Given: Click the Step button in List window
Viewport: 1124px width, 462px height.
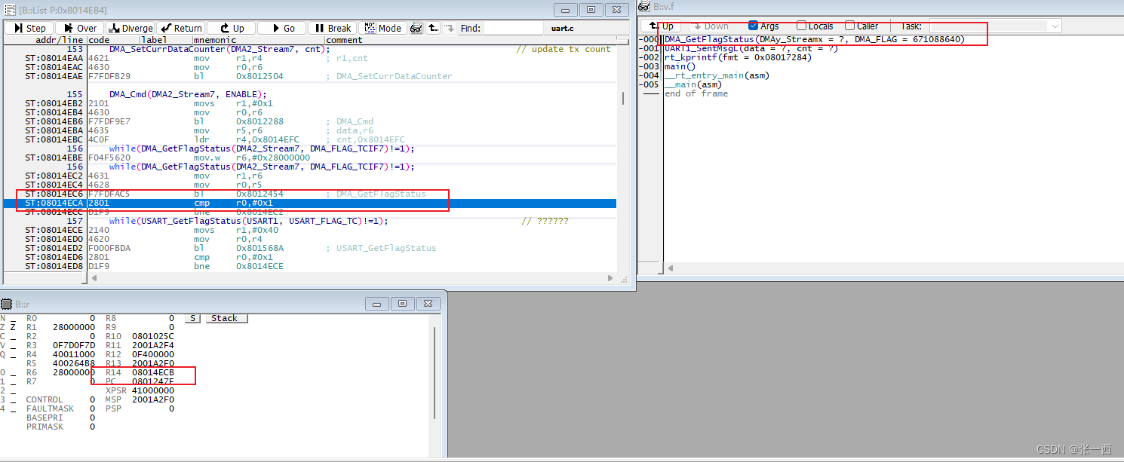Looking at the screenshot, I should tap(29, 28).
